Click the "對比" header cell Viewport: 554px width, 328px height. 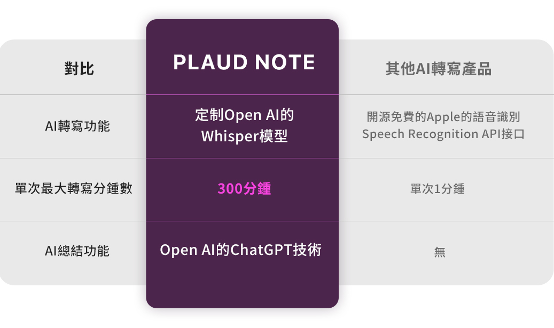(x=79, y=69)
